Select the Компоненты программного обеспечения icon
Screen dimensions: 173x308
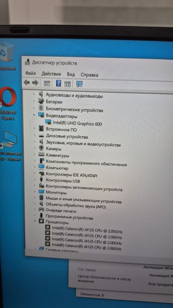tap(41, 161)
